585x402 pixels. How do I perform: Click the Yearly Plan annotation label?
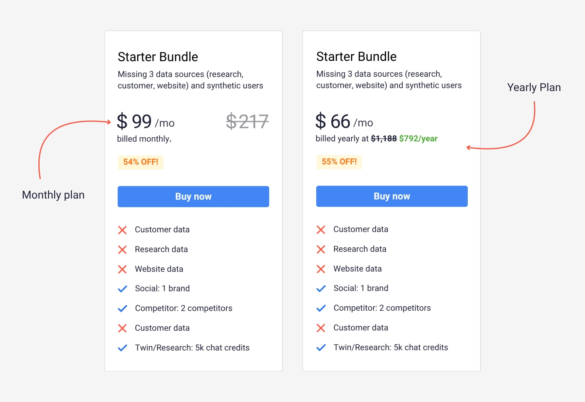534,87
